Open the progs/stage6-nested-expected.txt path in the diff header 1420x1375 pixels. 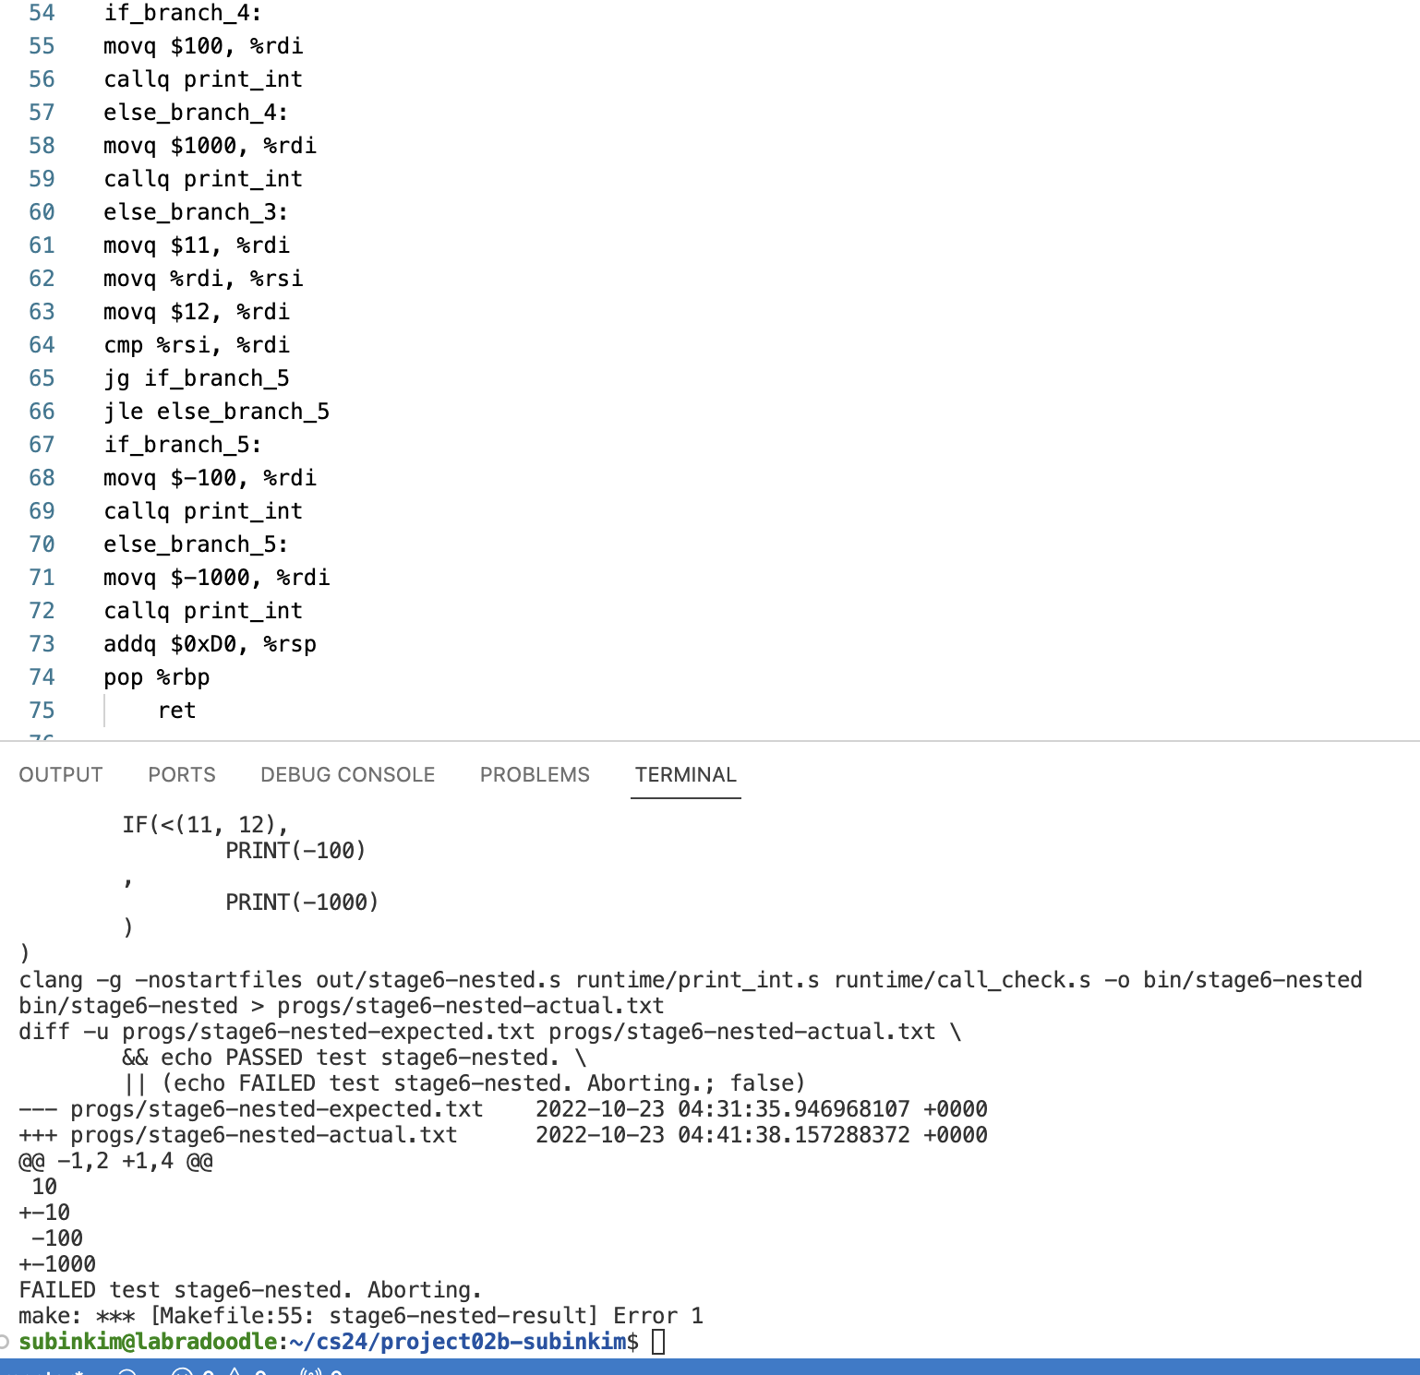[x=276, y=1108]
